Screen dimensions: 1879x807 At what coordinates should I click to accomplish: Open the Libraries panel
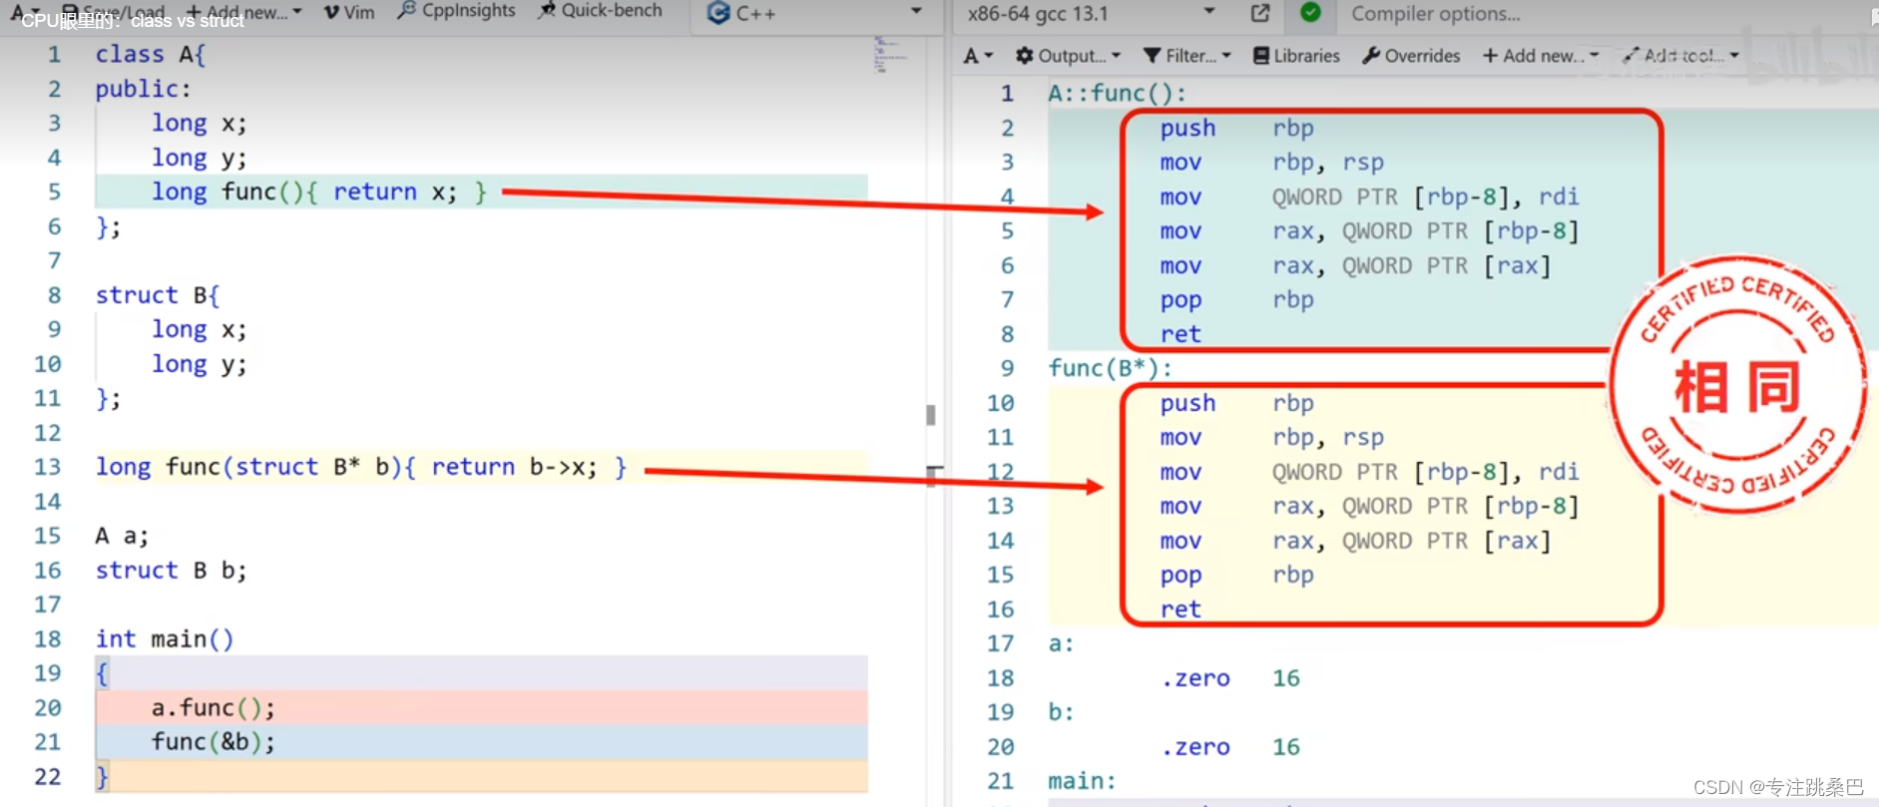[x=1296, y=56]
